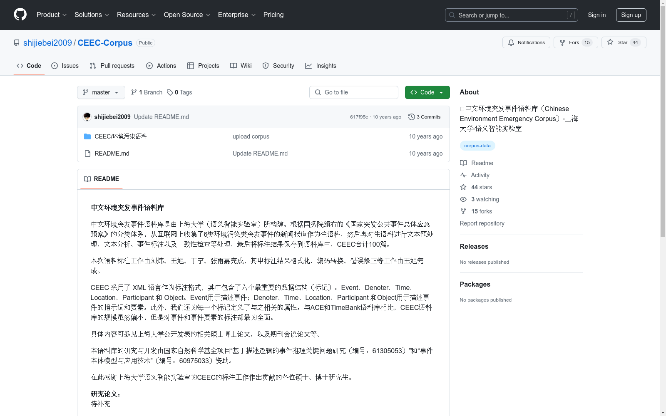Image resolution: width=666 pixels, height=416 pixels.
Task: Open the Pull requests tab
Action: (x=112, y=66)
